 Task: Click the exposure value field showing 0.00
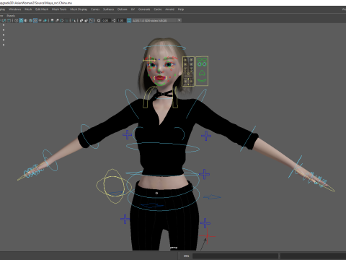[x=106, y=20]
